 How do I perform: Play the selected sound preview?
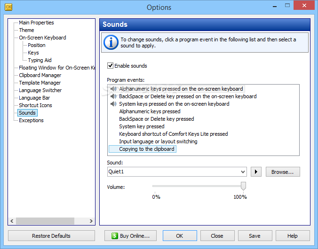256,172
